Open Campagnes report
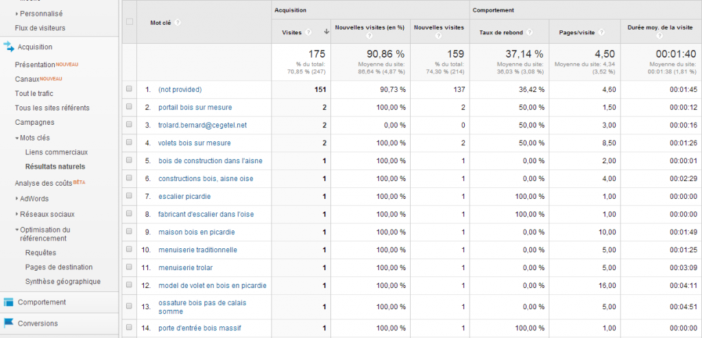 click(34, 122)
